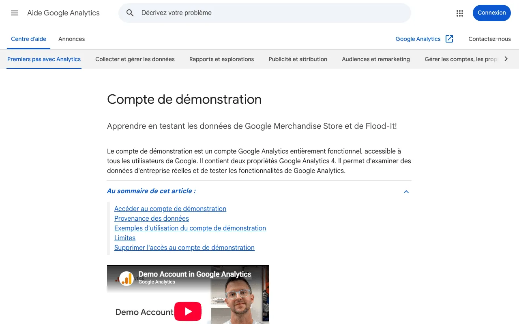Click the Connexion sign-in button
This screenshot has height=324, width=519.
coord(491,13)
